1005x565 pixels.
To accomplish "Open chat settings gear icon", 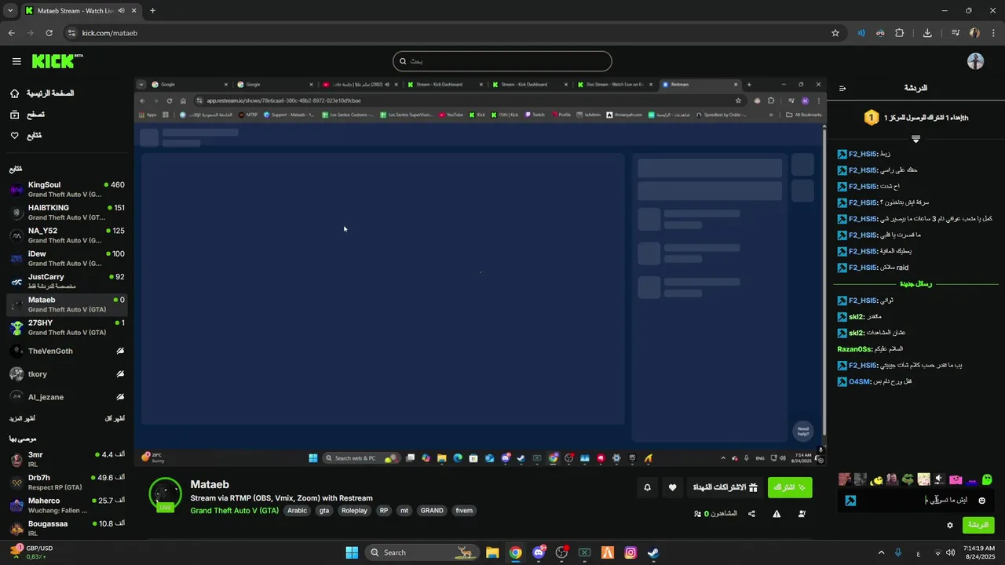I will pos(950,525).
